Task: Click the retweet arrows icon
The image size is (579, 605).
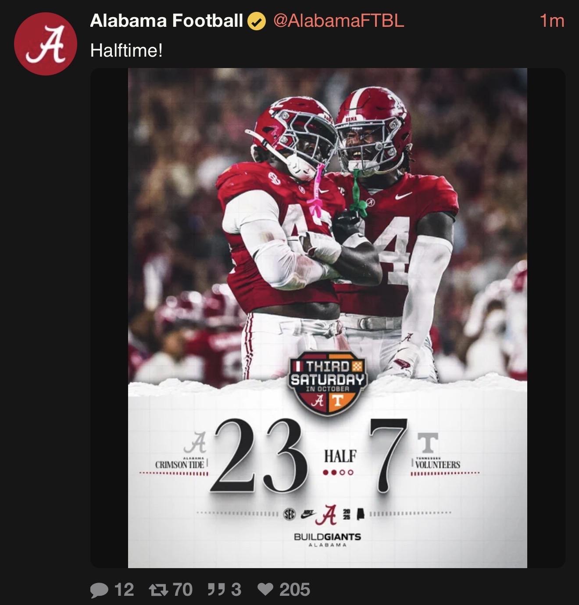Action: 158,590
